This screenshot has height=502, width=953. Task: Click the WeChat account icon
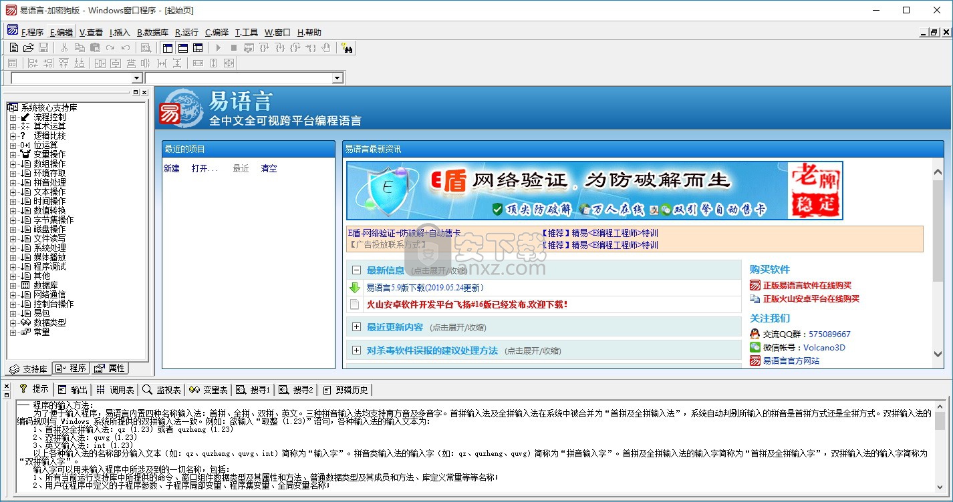[x=755, y=347]
